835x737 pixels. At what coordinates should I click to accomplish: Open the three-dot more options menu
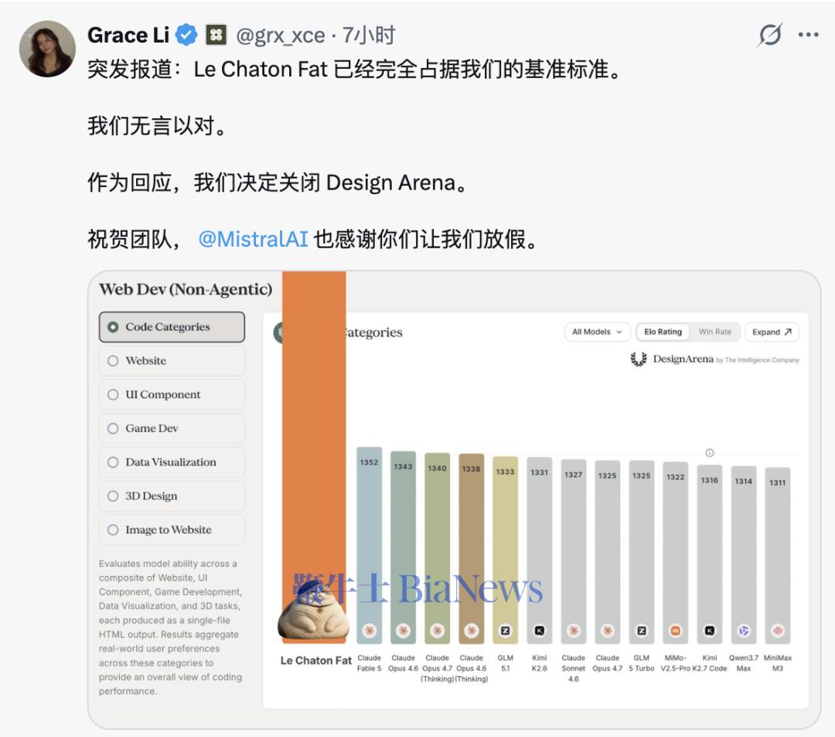coord(808,35)
